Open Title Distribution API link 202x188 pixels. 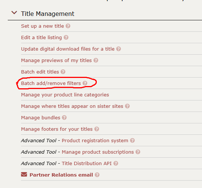click(87, 163)
